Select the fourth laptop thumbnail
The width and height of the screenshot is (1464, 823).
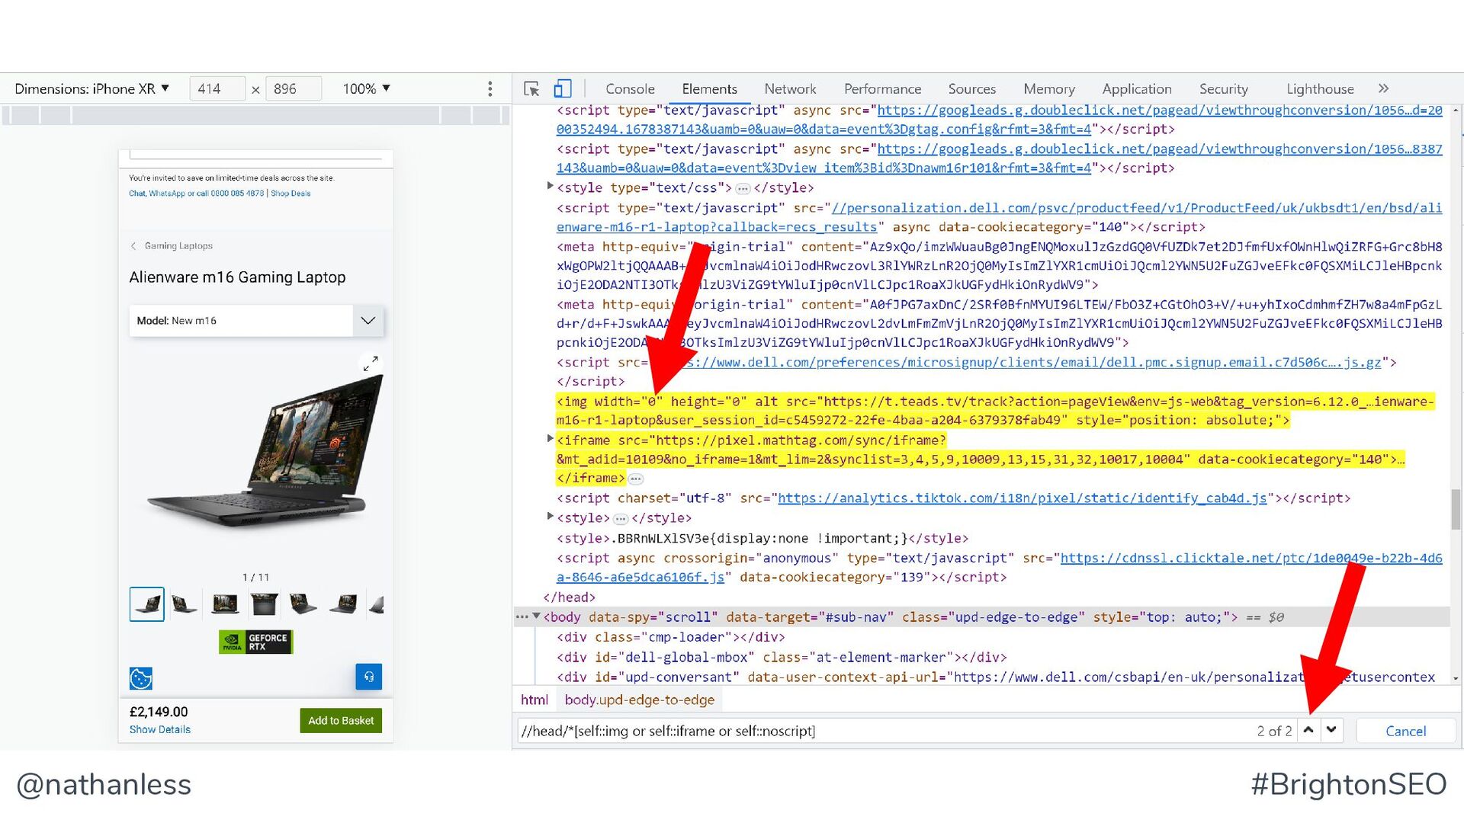coord(264,604)
